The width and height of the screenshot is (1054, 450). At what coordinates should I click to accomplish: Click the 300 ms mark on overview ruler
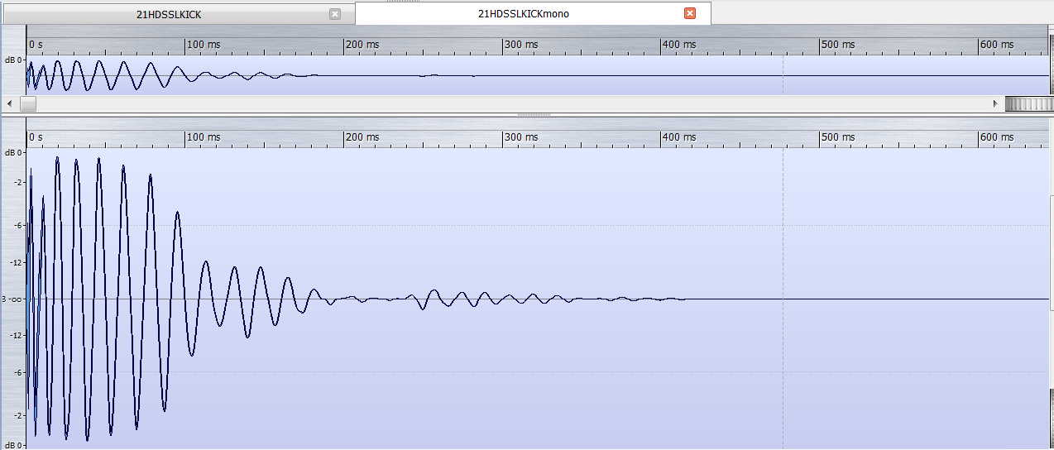(521, 45)
